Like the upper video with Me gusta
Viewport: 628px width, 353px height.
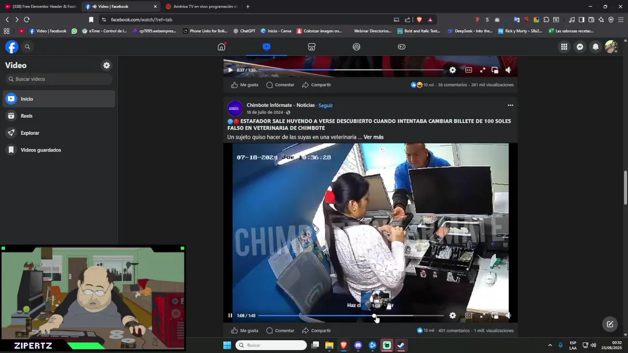point(244,85)
